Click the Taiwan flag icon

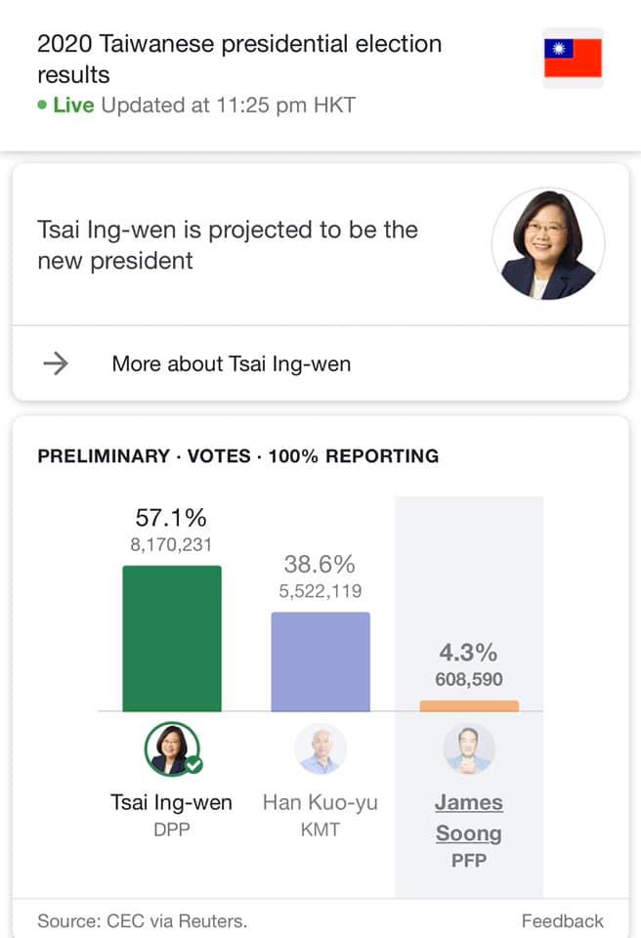point(573,58)
